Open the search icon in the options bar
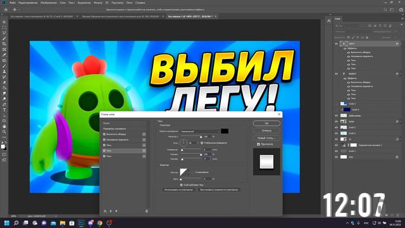The image size is (405, 228). click(385, 9)
